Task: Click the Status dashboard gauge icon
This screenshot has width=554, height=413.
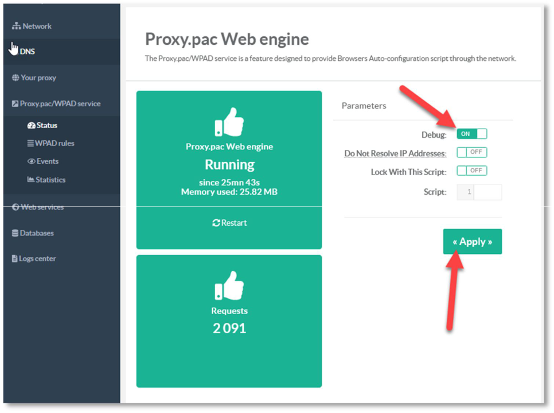Action: click(x=31, y=125)
